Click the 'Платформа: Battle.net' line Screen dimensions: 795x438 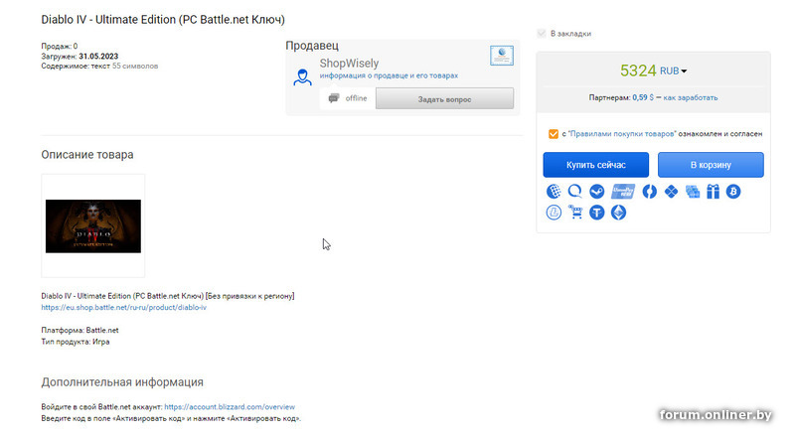point(79,330)
